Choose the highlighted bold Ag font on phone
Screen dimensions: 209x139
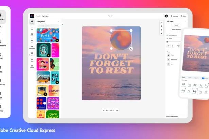[195, 91]
